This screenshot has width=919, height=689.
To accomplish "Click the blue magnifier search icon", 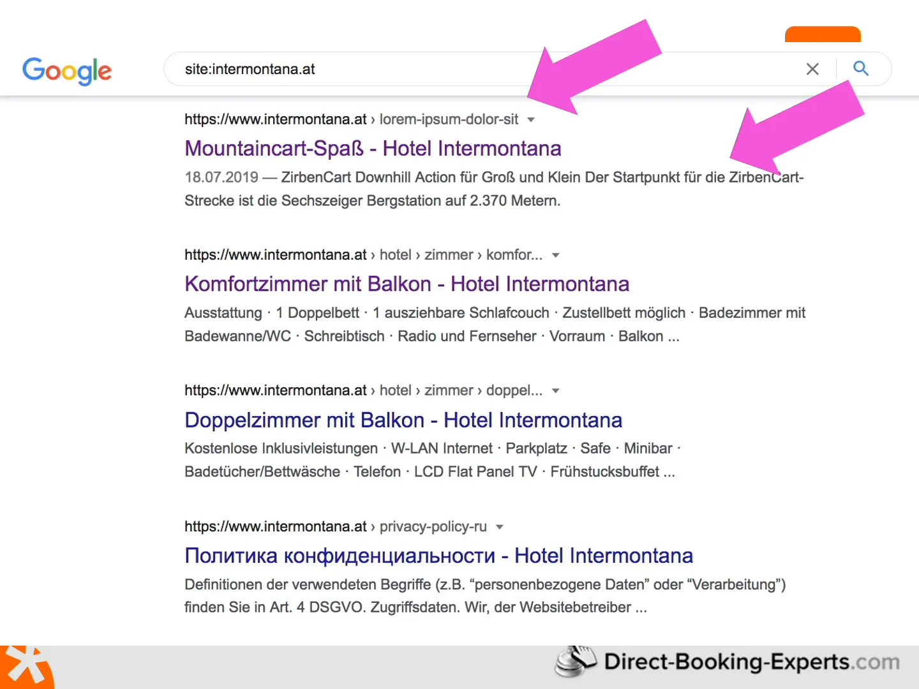I will point(861,68).
